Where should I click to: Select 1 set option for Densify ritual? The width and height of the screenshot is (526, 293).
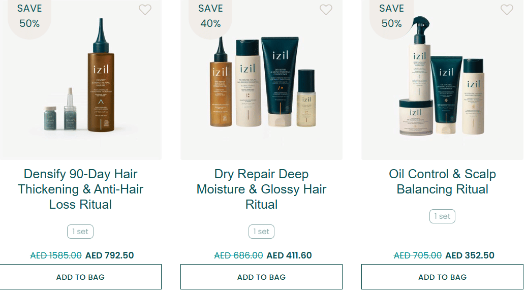80,232
